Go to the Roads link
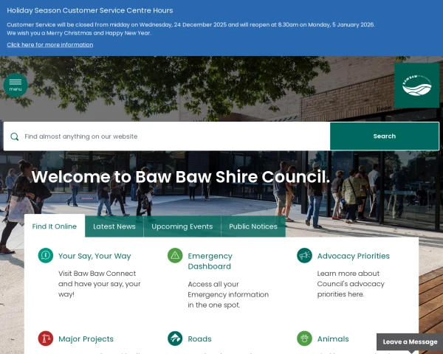Screen dimensions: 443x354 199,339
